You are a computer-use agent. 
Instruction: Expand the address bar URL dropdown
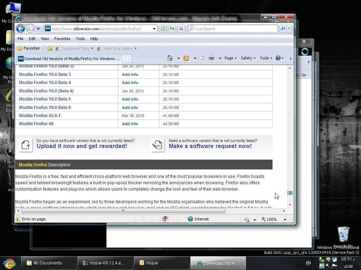154,29
